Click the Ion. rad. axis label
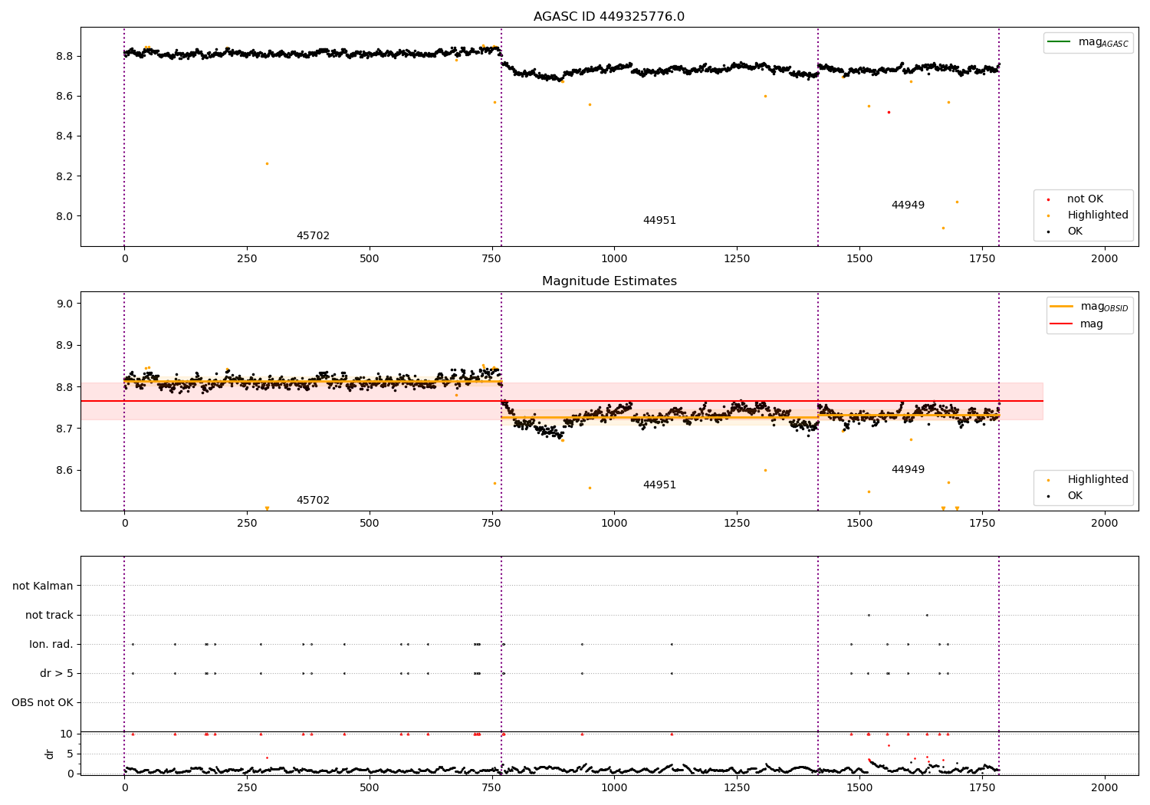 tap(51, 645)
